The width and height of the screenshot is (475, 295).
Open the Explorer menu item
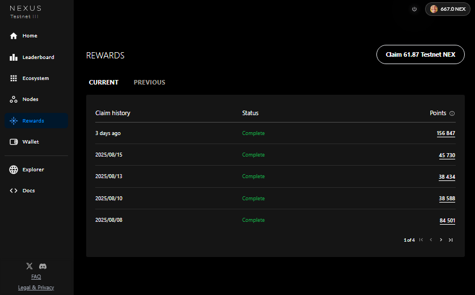(x=36, y=170)
